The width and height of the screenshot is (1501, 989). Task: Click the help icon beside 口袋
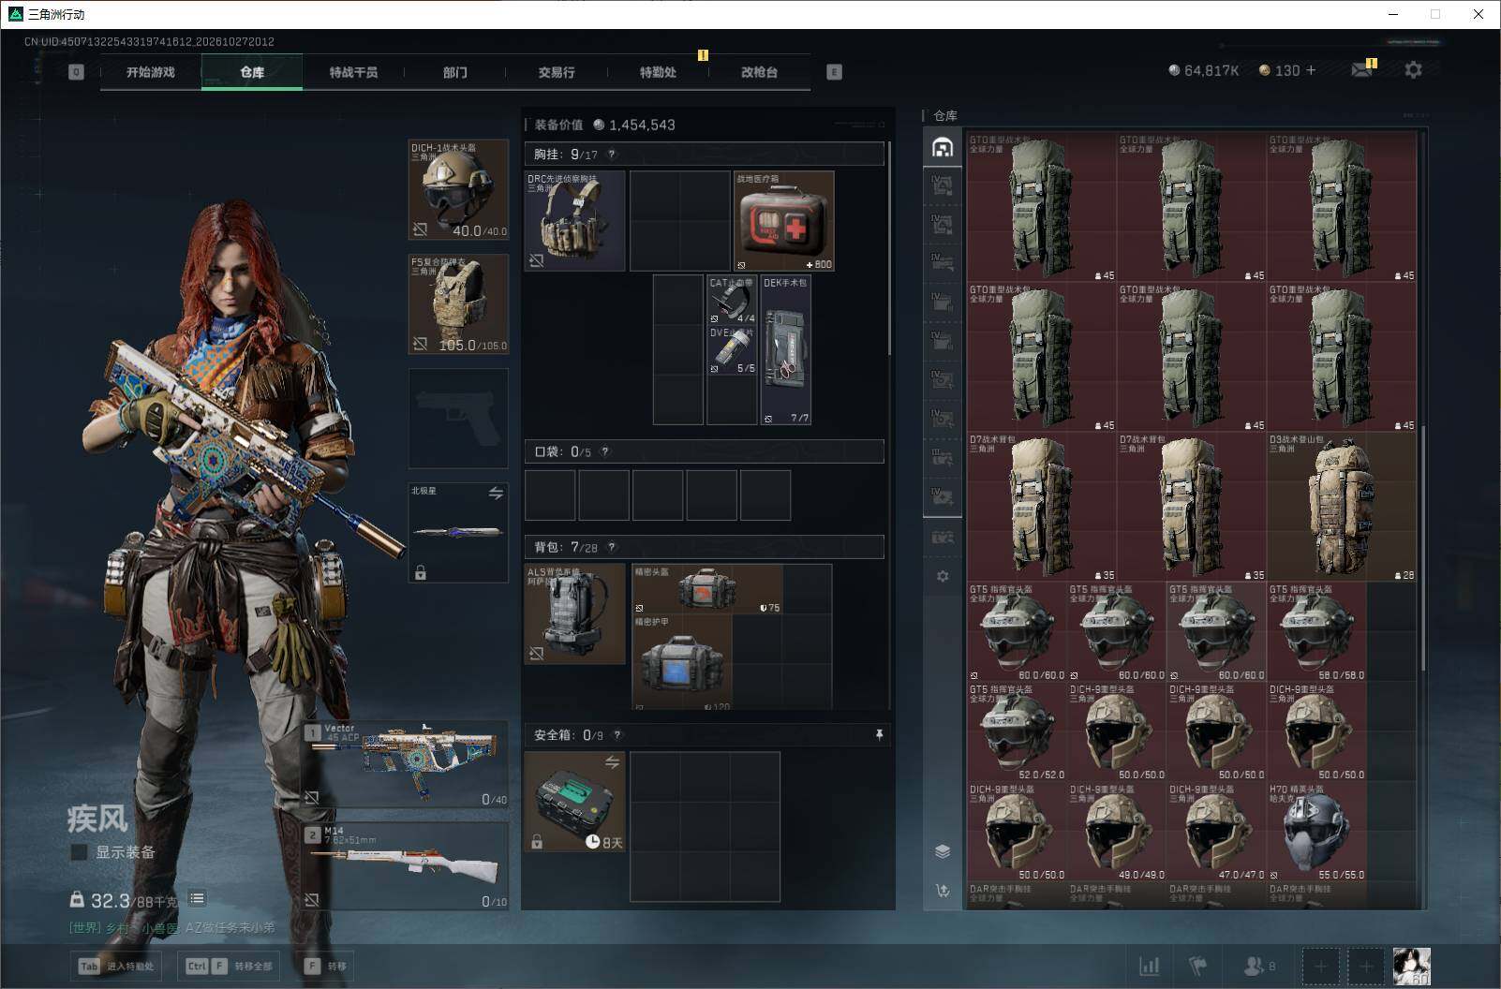(605, 451)
